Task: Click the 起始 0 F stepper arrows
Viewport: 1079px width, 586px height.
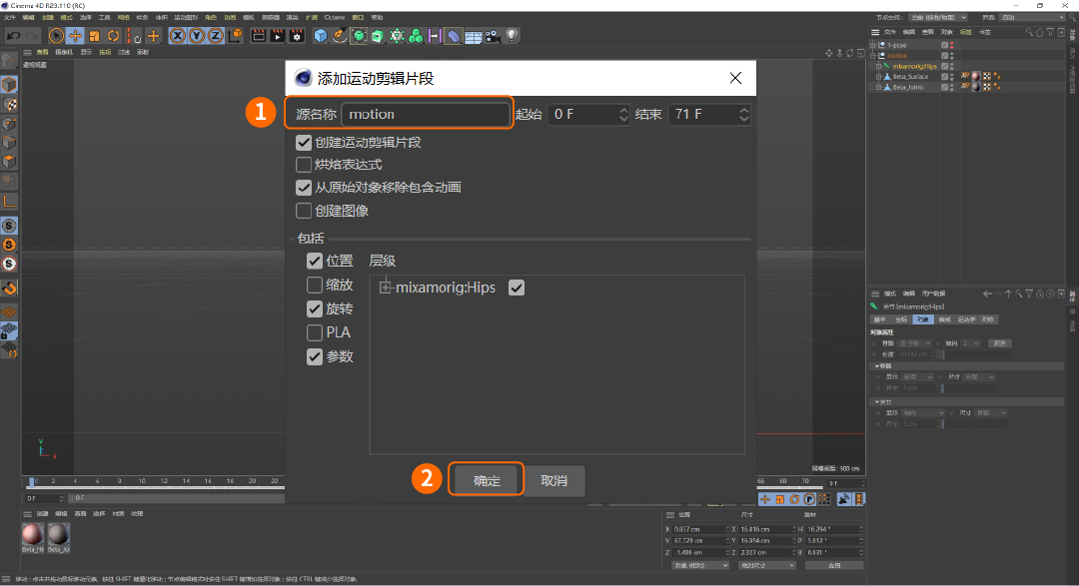Action: (623, 114)
